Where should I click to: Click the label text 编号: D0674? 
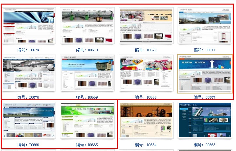click(28, 50)
